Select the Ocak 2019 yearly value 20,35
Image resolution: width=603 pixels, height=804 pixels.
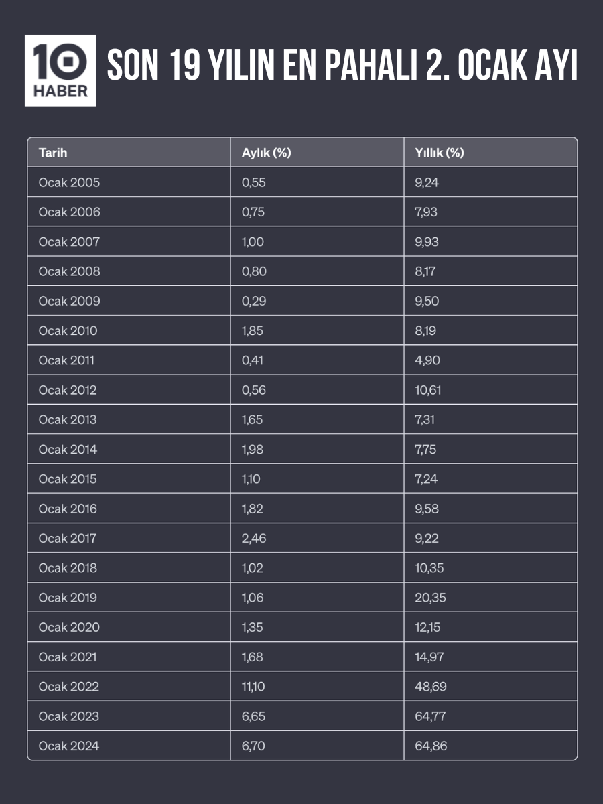[429, 598]
